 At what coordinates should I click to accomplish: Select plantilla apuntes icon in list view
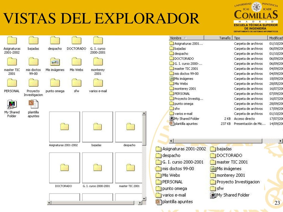[158, 202]
